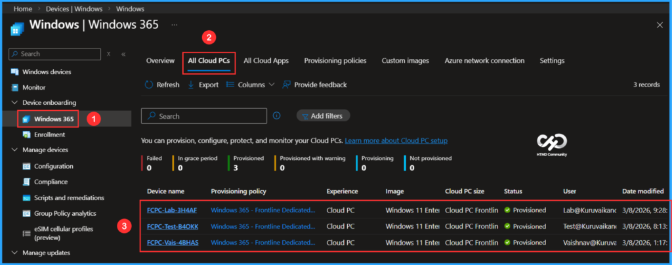Export the Cloud PCs list
The height and width of the screenshot is (265, 672).
point(203,85)
